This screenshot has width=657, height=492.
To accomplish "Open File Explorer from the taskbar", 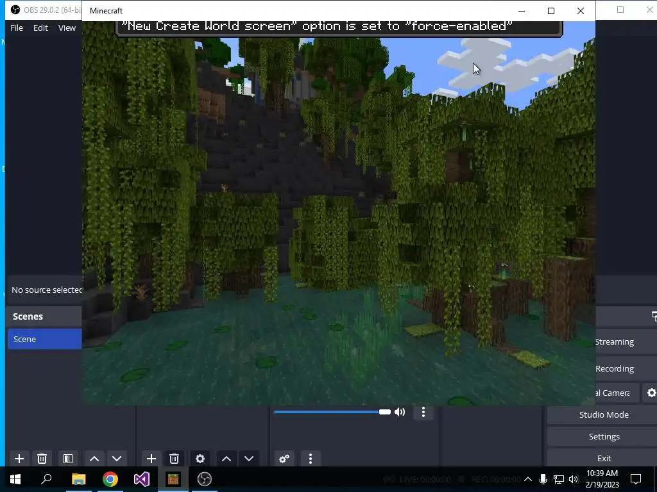I will tap(78, 479).
